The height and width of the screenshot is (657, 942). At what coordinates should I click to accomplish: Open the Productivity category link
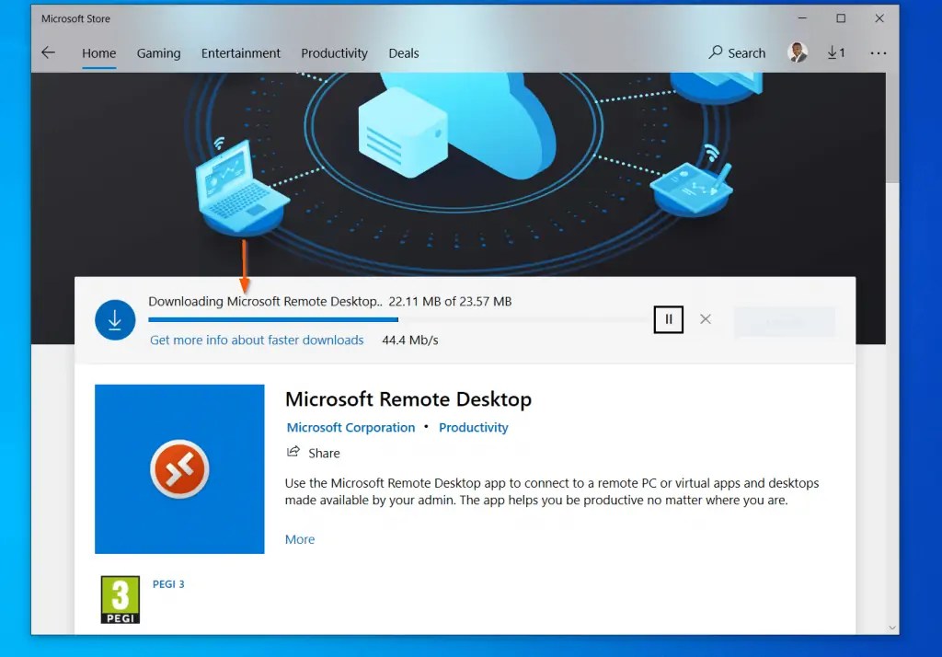pyautogui.click(x=474, y=427)
